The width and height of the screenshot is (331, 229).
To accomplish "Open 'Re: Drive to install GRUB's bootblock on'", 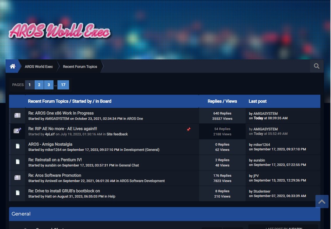I will point(64,191).
